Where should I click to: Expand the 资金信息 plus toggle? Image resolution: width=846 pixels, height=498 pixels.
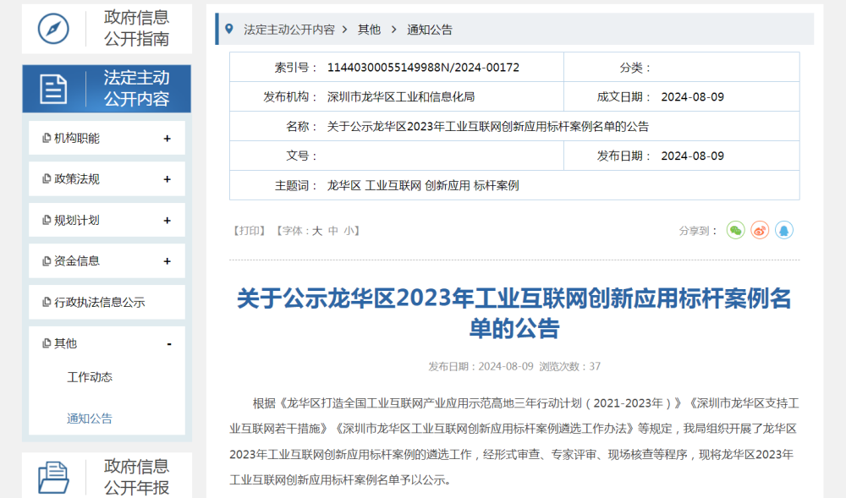tap(168, 261)
